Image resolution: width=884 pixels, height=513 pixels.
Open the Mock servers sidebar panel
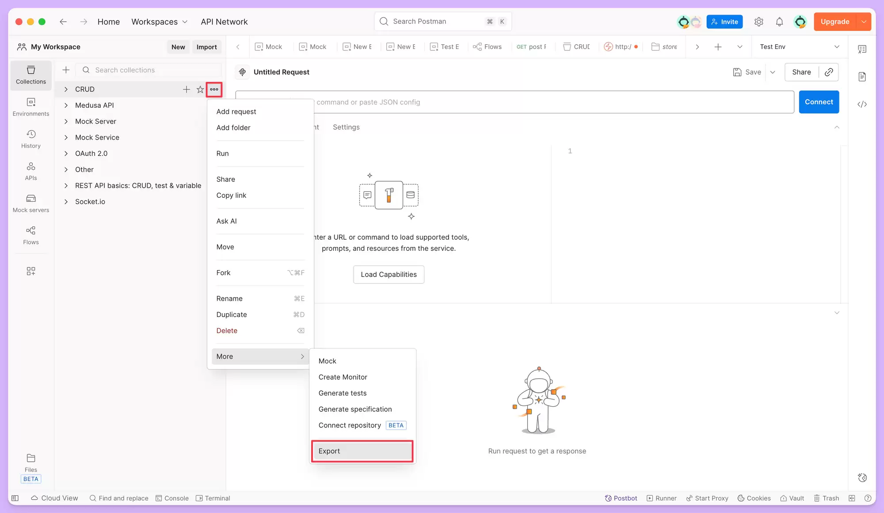31,204
